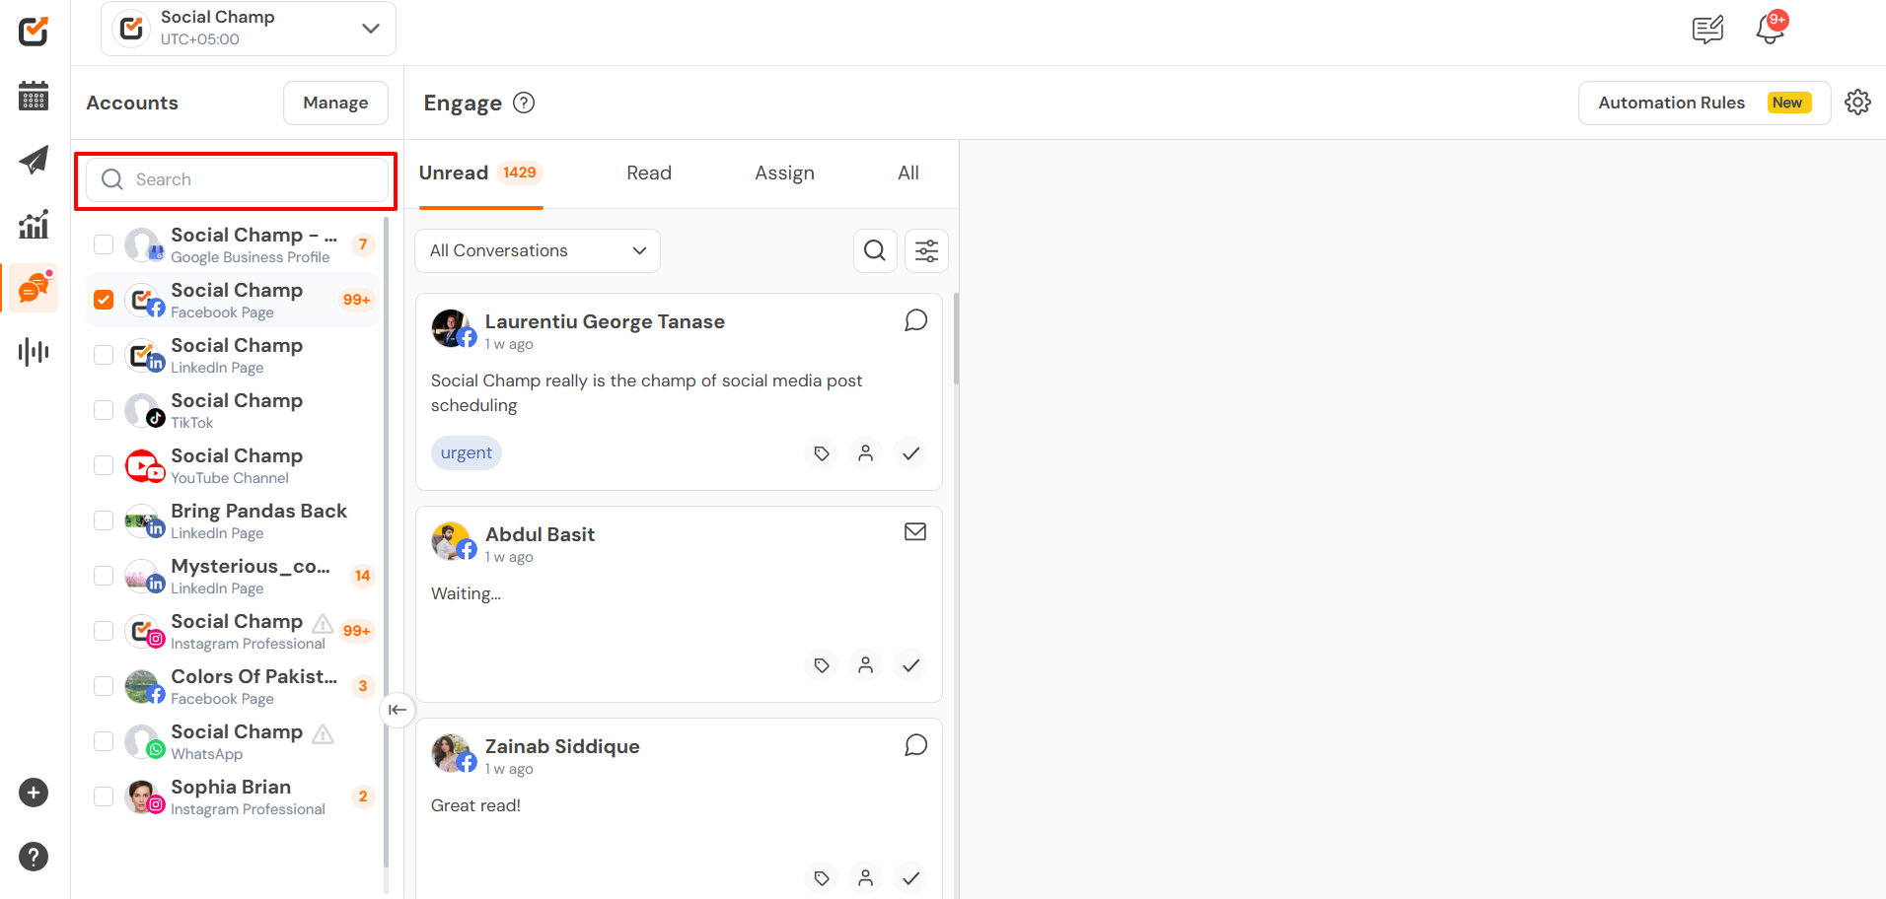
Task: Switch to the All tab
Action: coord(908,173)
